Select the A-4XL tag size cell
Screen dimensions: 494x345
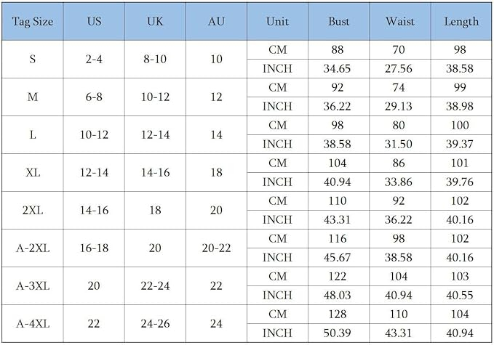pyautogui.click(x=33, y=323)
